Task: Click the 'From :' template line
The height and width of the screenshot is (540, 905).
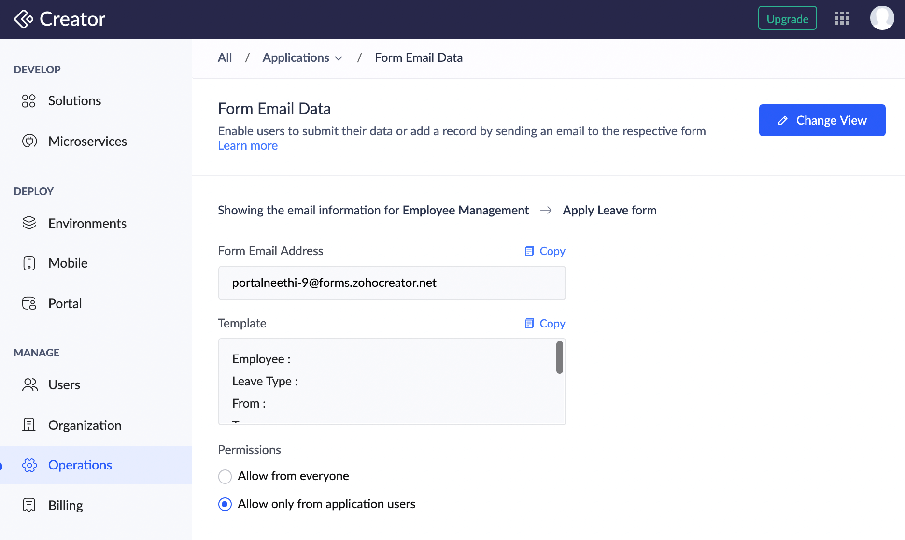Action: click(x=249, y=403)
